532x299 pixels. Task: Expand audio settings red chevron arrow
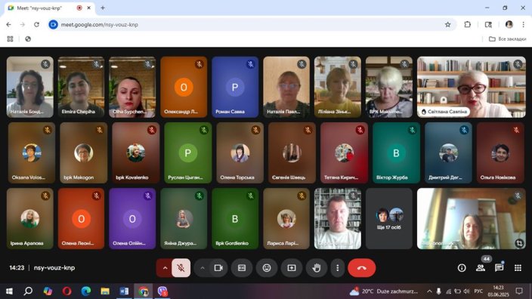click(165, 268)
